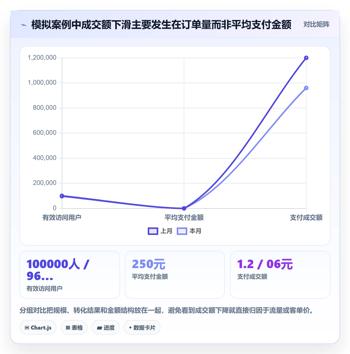The height and width of the screenshot is (354, 350).
Task: Click the grid icon in the 表格 chip
Action: click(68, 328)
